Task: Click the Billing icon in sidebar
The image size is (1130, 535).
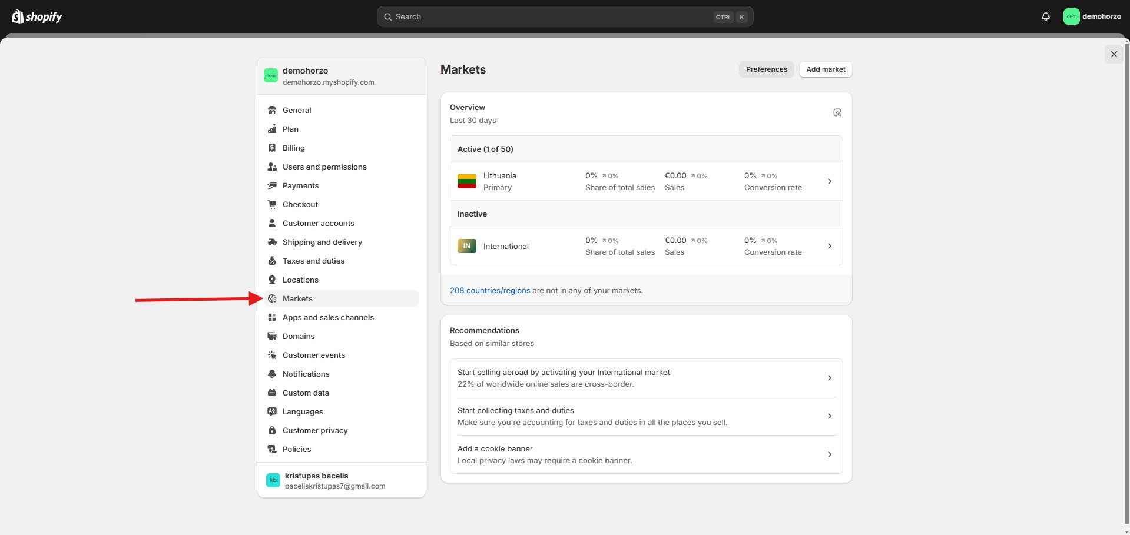Action: coord(272,148)
